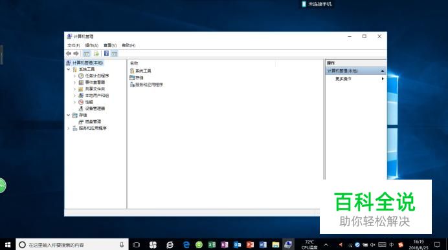Open Microsoft Edge from taskbar
Image resolution: width=448 pixels, height=250 pixels.
tap(186, 245)
